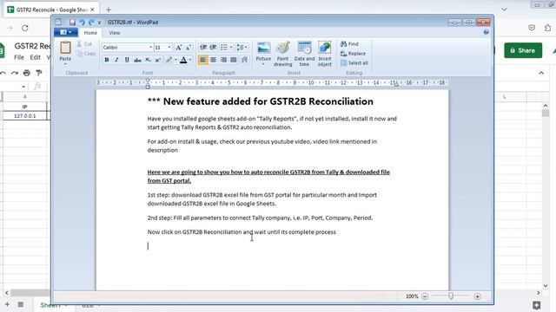Toggle superscript formatting
This screenshot has height=312, width=556.
point(158,60)
